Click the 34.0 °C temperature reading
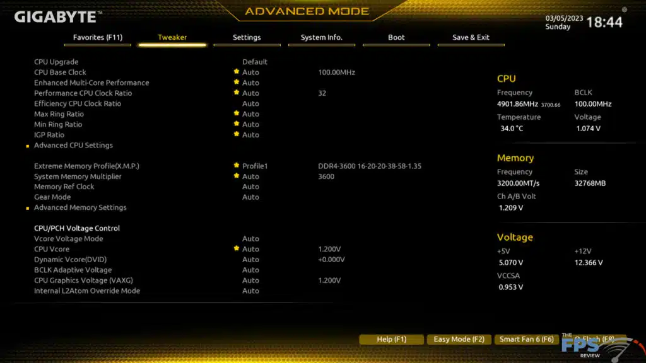 click(512, 129)
